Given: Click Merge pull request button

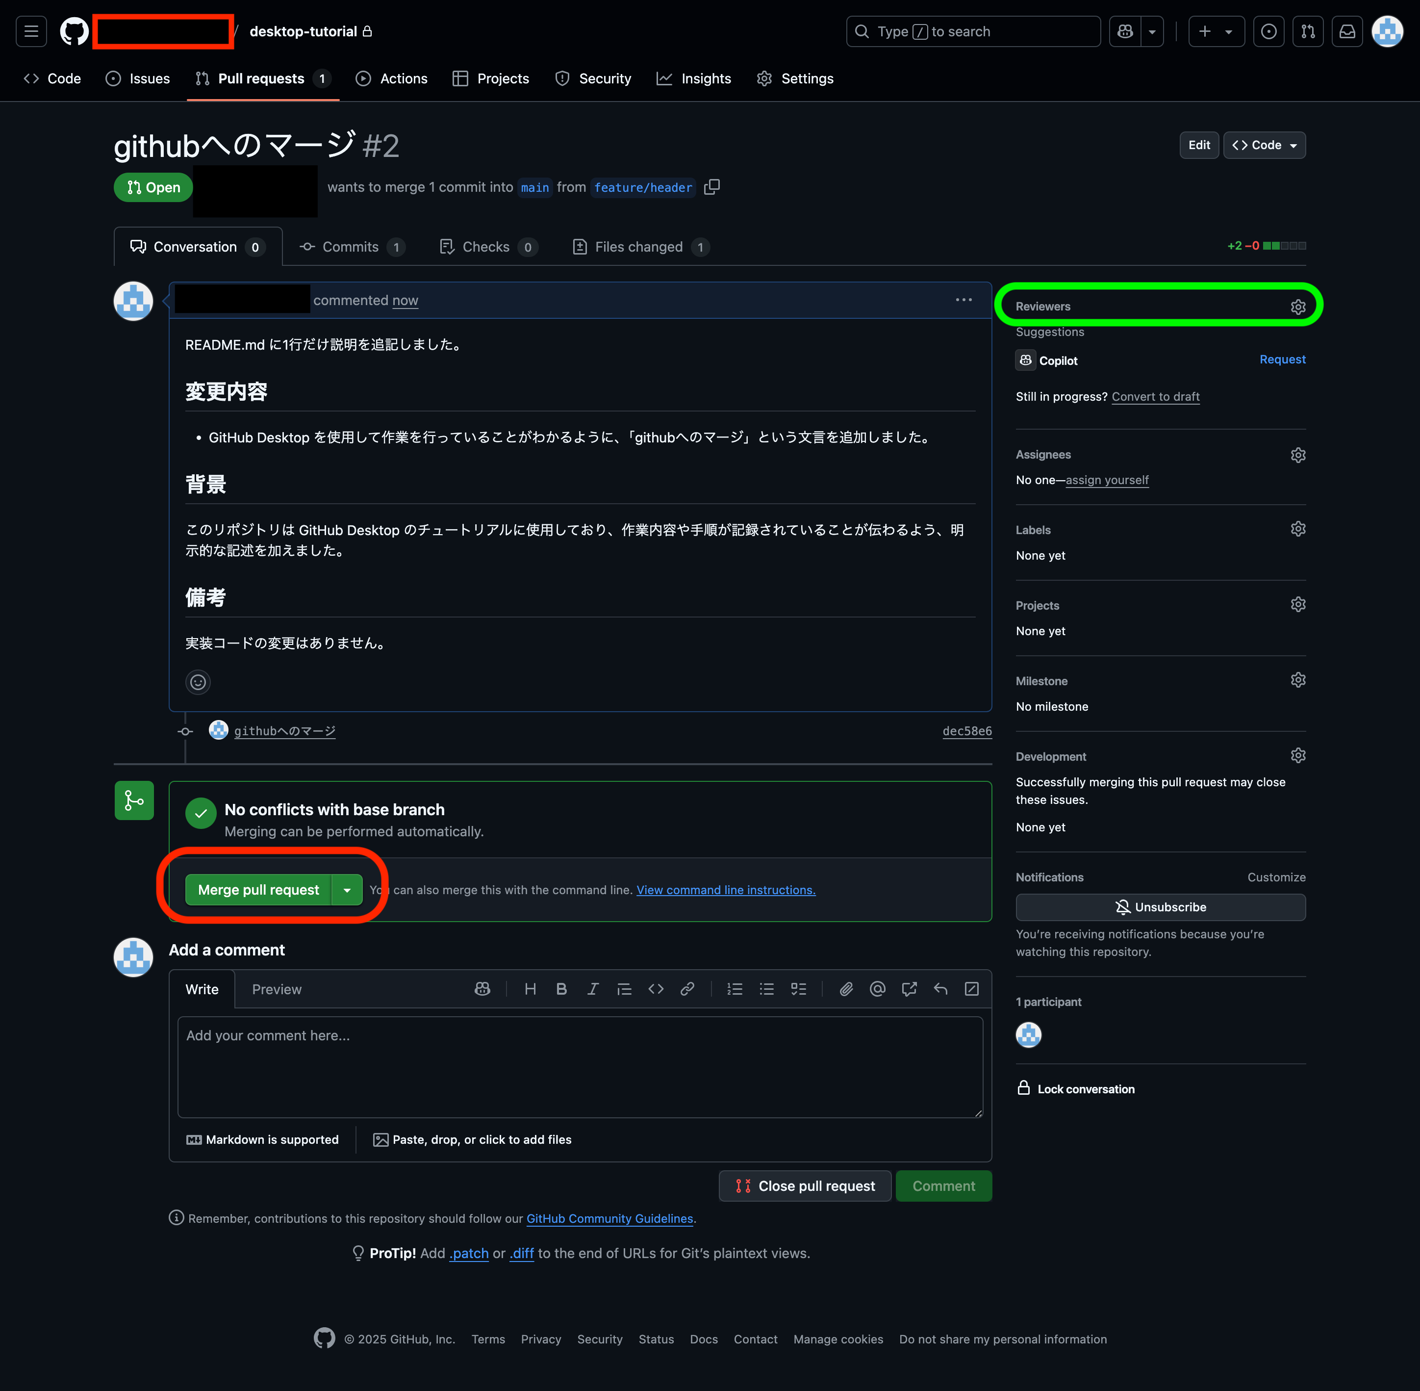Looking at the screenshot, I should pyautogui.click(x=258, y=890).
